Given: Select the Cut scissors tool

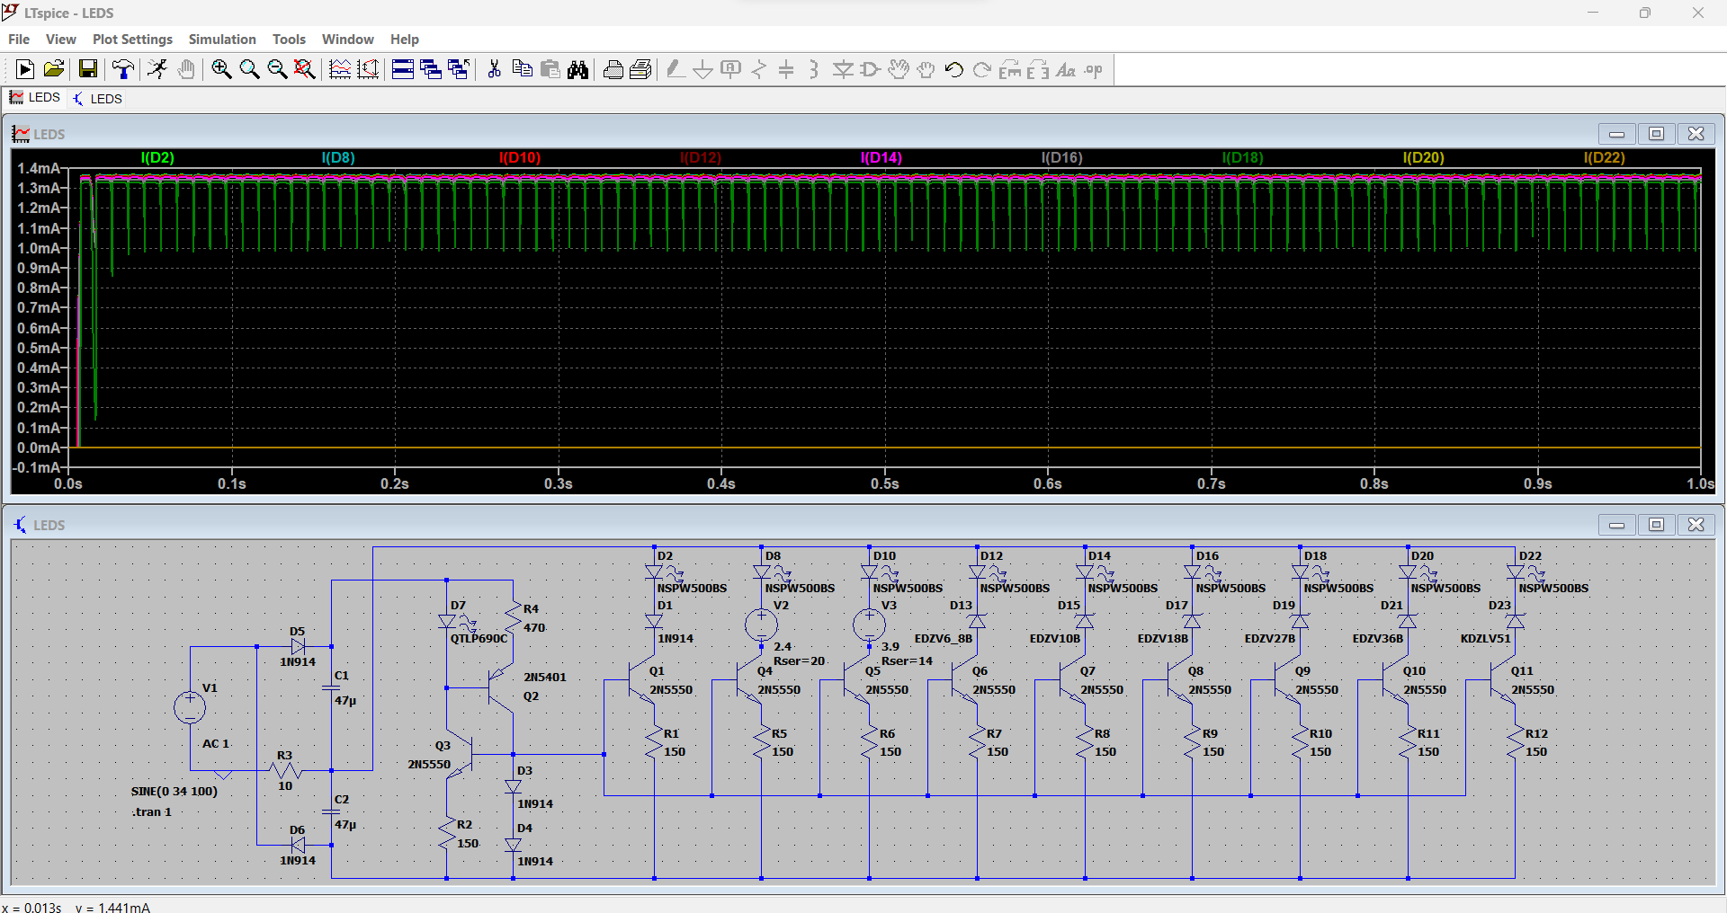Looking at the screenshot, I should click(494, 69).
